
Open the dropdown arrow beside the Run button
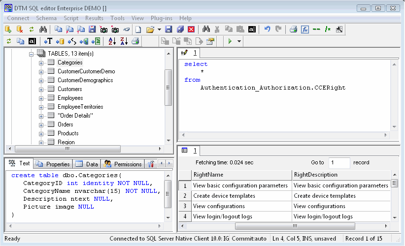[x=239, y=41]
